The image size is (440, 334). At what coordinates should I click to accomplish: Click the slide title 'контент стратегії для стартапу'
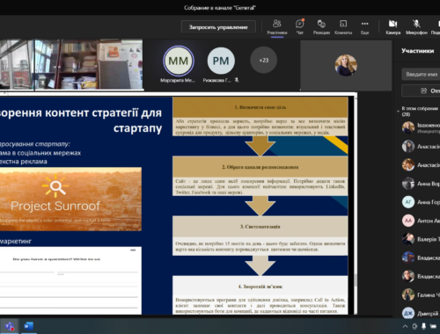point(103,120)
